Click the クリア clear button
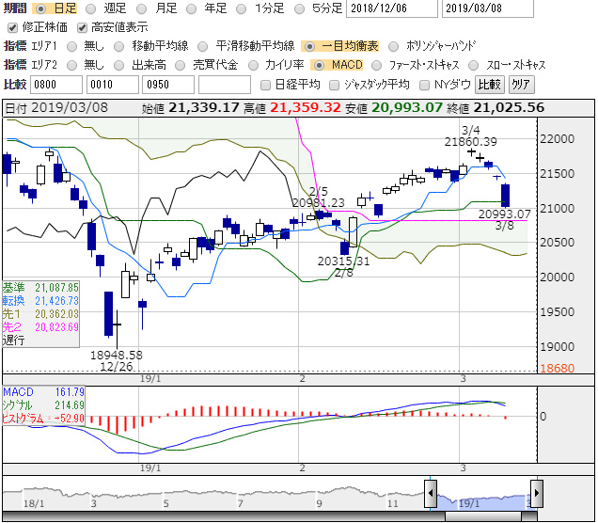Viewport: 598px width, 523px height. click(521, 85)
